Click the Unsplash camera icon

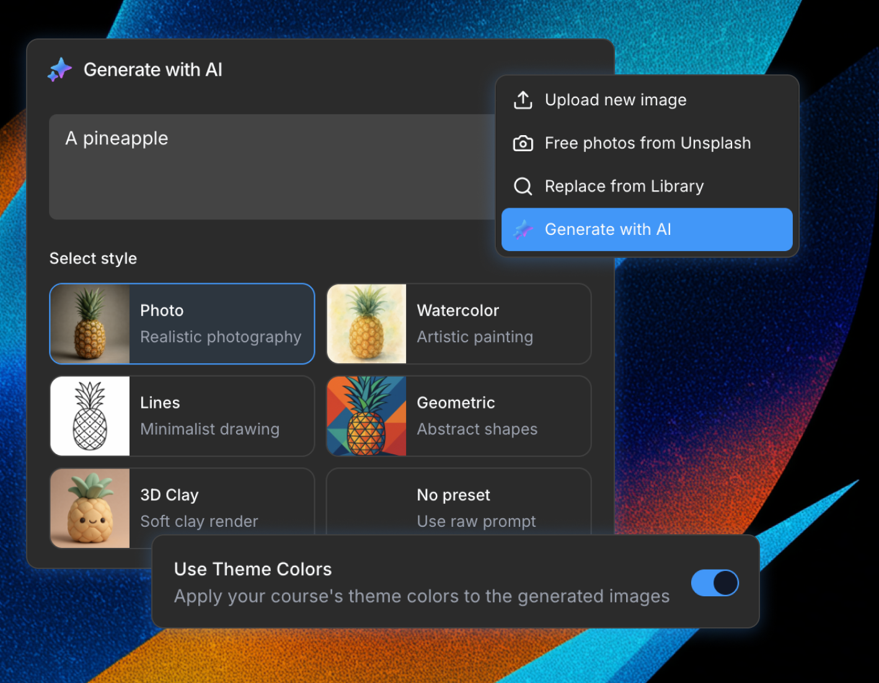[x=523, y=143]
